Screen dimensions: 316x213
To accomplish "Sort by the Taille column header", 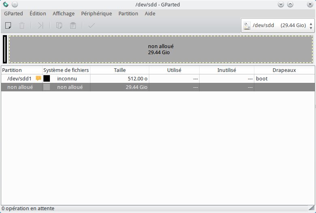I will (120, 70).
